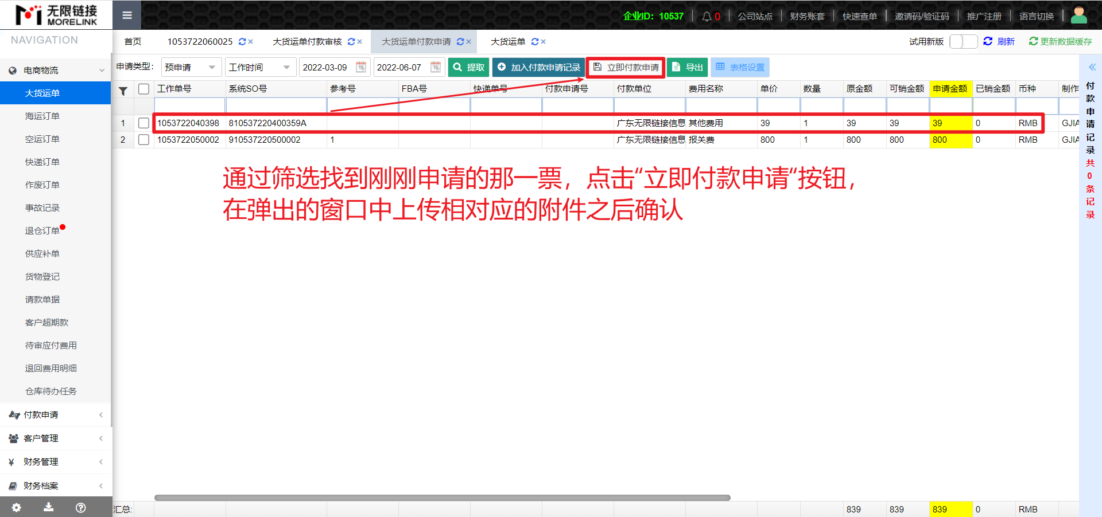The width and height of the screenshot is (1102, 517).
Task: Reload the 1053722060025 tab via its refresh icon
Action: pos(242,41)
